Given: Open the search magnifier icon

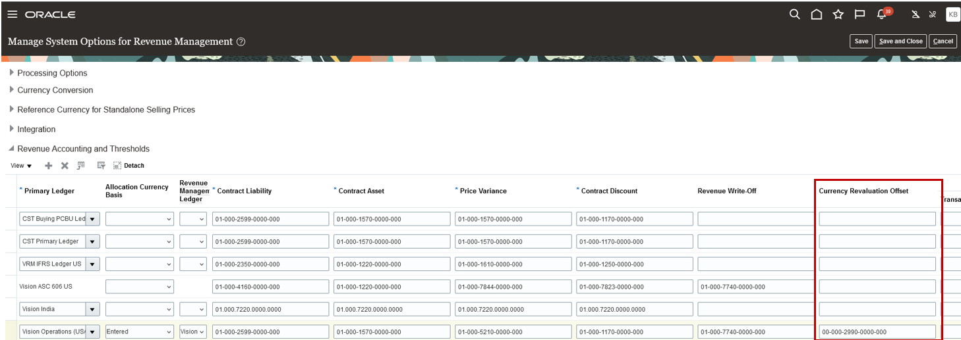Looking at the screenshot, I should 794,14.
